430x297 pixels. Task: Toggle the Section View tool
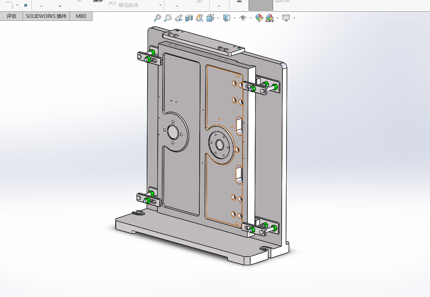(x=189, y=18)
